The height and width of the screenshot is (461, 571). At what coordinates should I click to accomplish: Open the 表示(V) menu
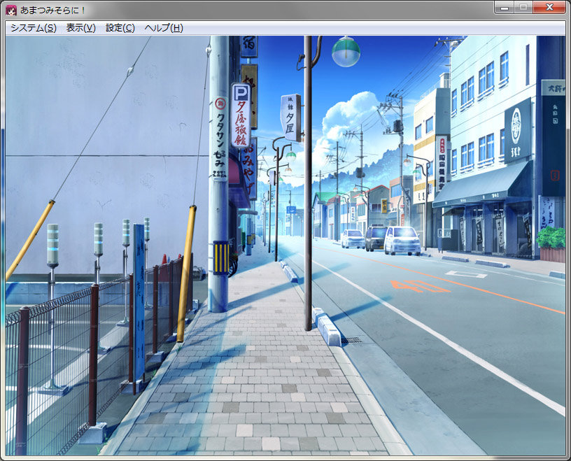tap(81, 28)
